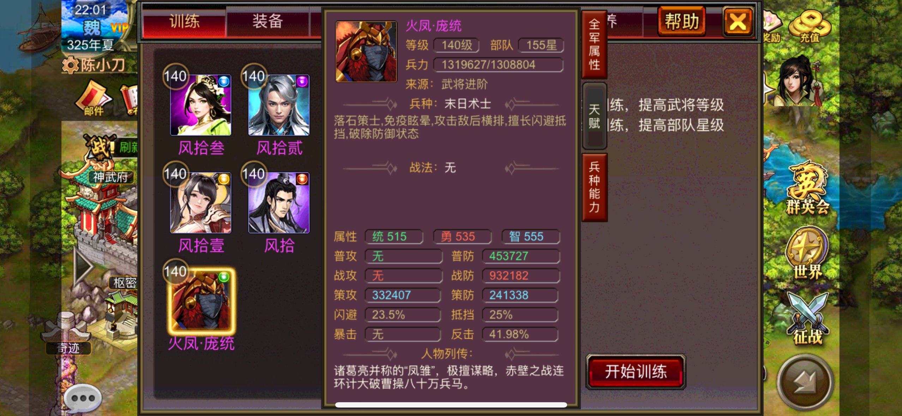This screenshot has width=902, height=416.
Task: Open the chat speech bubble icon
Action: point(83,398)
